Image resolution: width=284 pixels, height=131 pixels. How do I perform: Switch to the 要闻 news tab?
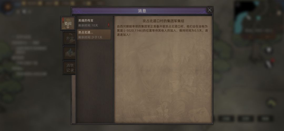[x=68, y=23]
